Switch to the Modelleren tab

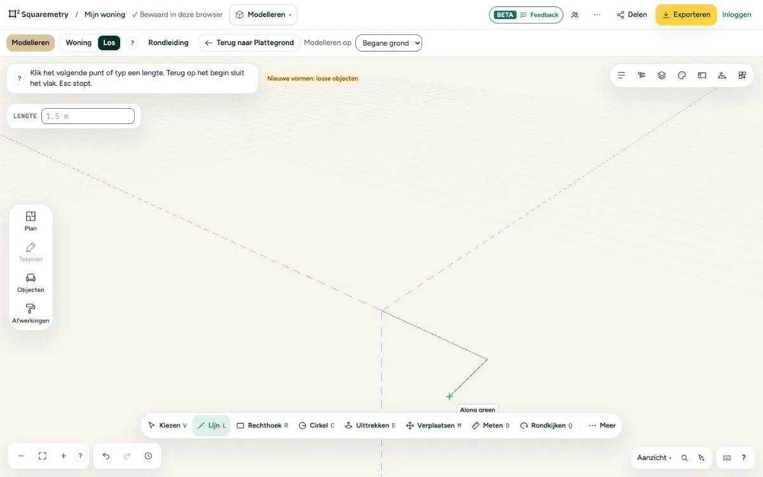coord(31,43)
